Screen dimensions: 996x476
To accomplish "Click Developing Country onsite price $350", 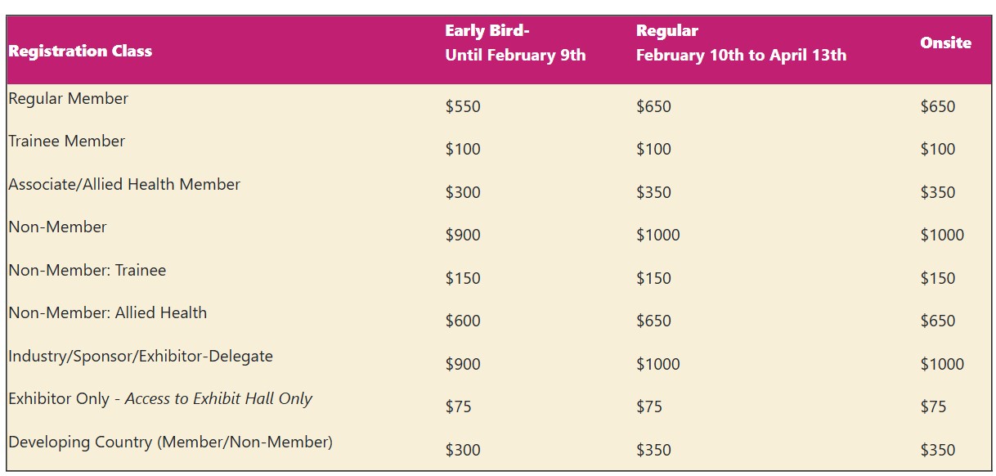I will (x=937, y=451).
